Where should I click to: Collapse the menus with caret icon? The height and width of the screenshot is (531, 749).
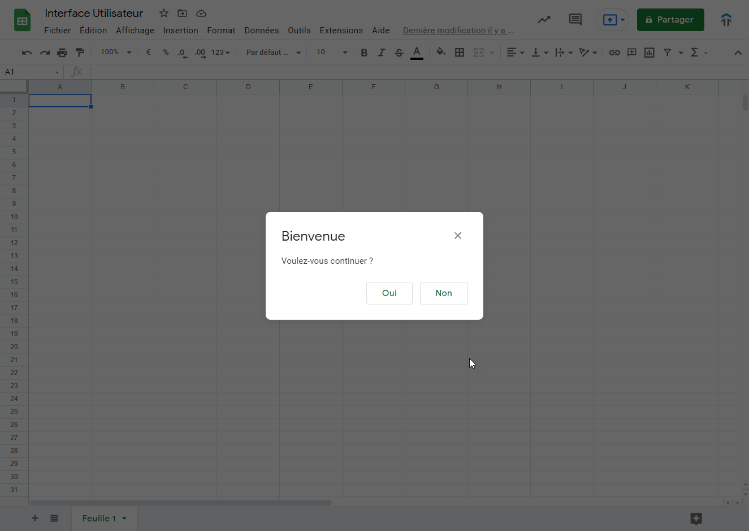[x=738, y=53]
